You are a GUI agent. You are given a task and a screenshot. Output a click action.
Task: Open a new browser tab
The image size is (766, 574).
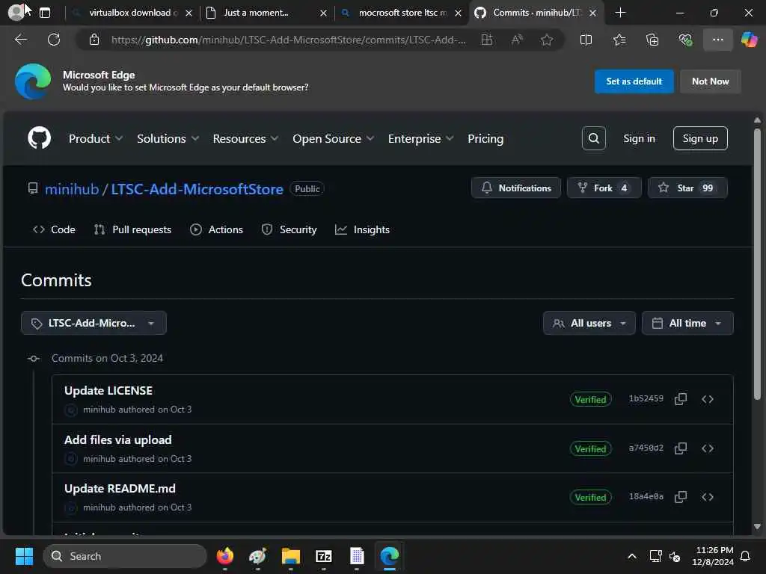click(620, 13)
